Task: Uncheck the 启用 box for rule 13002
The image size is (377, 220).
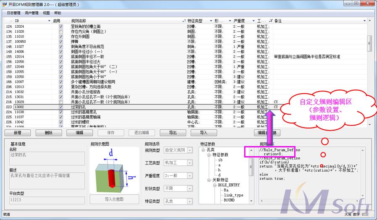Action: (61, 107)
